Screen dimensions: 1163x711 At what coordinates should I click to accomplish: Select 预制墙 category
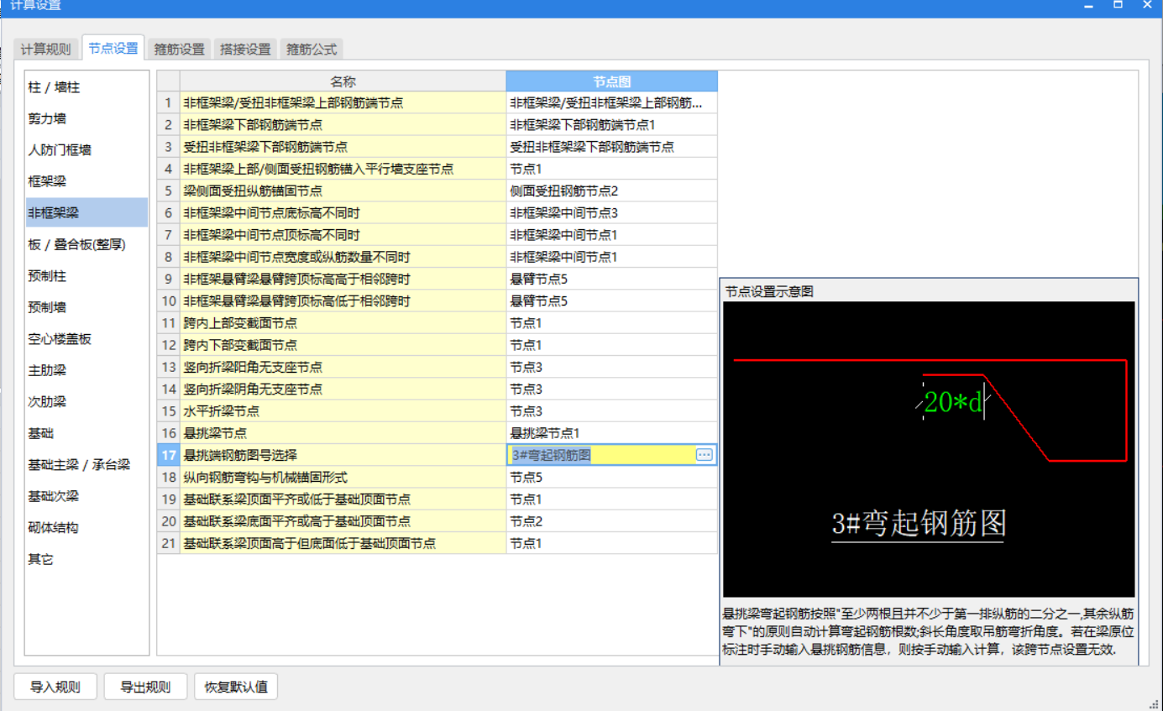point(86,307)
